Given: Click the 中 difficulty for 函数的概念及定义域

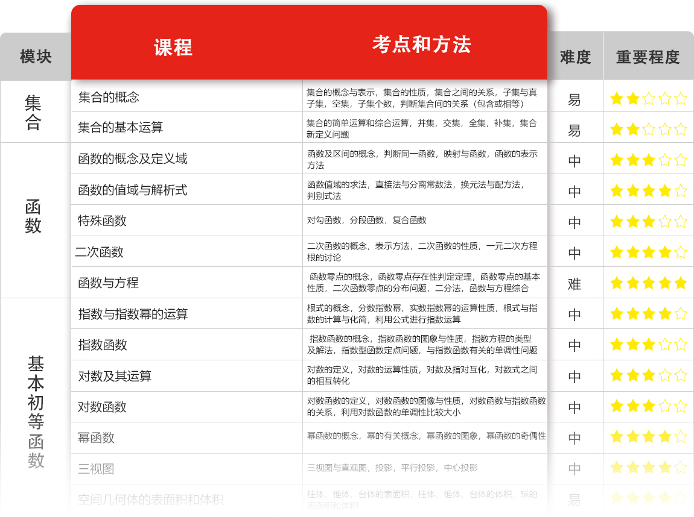Looking at the screenshot, I should [575, 161].
